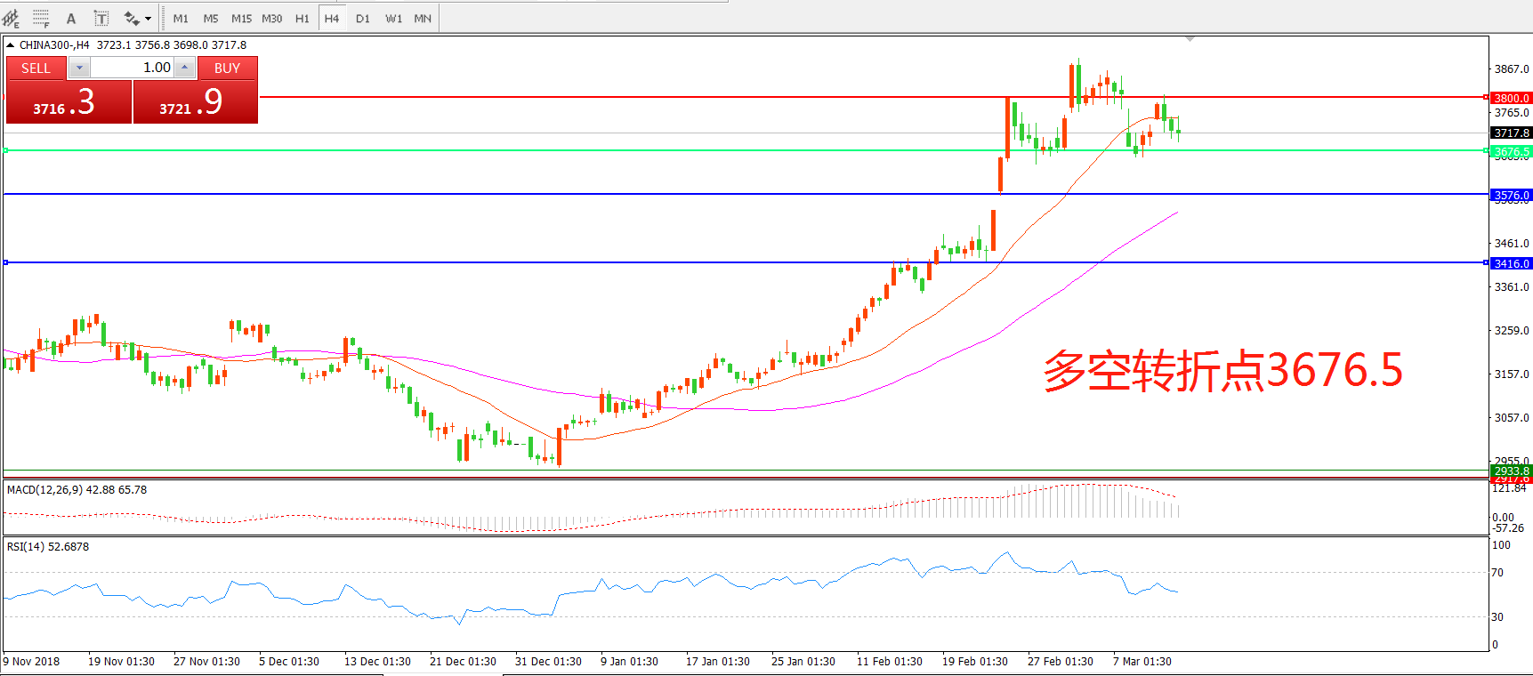Select the Text Label tool
This screenshot has width=1533, height=676.
[101, 18]
